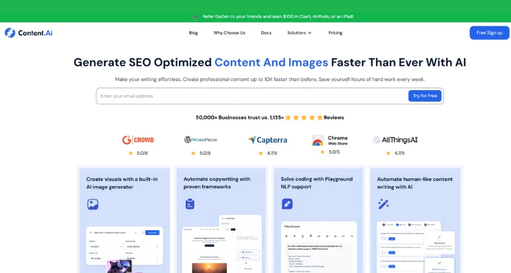
Task: Click the WordPress logo
Action: 201,140
